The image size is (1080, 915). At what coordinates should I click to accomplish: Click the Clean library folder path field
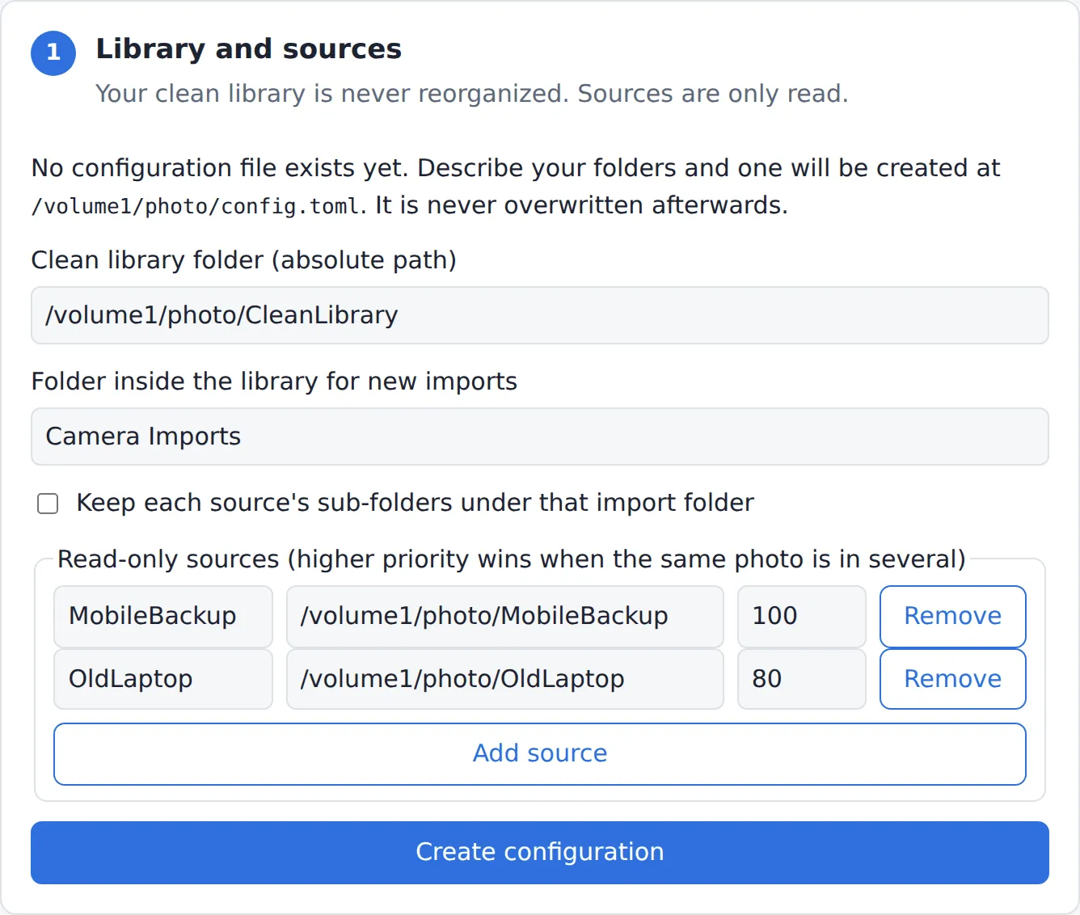540,315
